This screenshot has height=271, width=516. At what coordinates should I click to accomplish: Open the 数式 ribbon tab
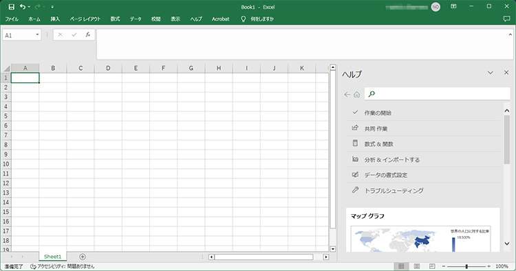point(115,19)
